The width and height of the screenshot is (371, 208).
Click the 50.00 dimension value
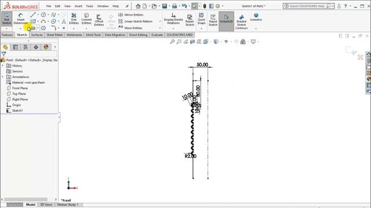[202, 65]
